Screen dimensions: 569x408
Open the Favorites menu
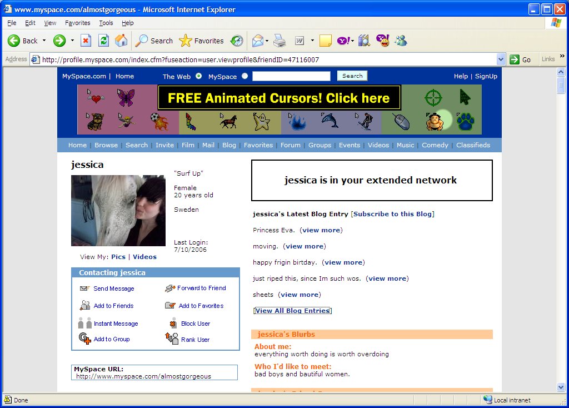click(x=78, y=23)
